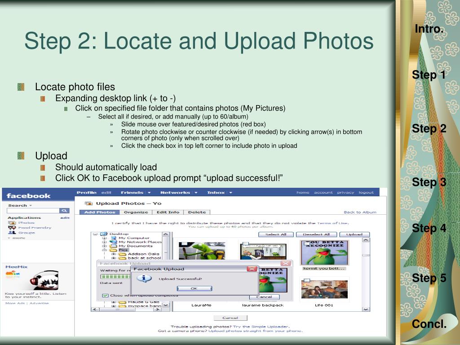This screenshot has height=345, width=460.
Task: Expand the My Computer tree node
Action: [104, 238]
